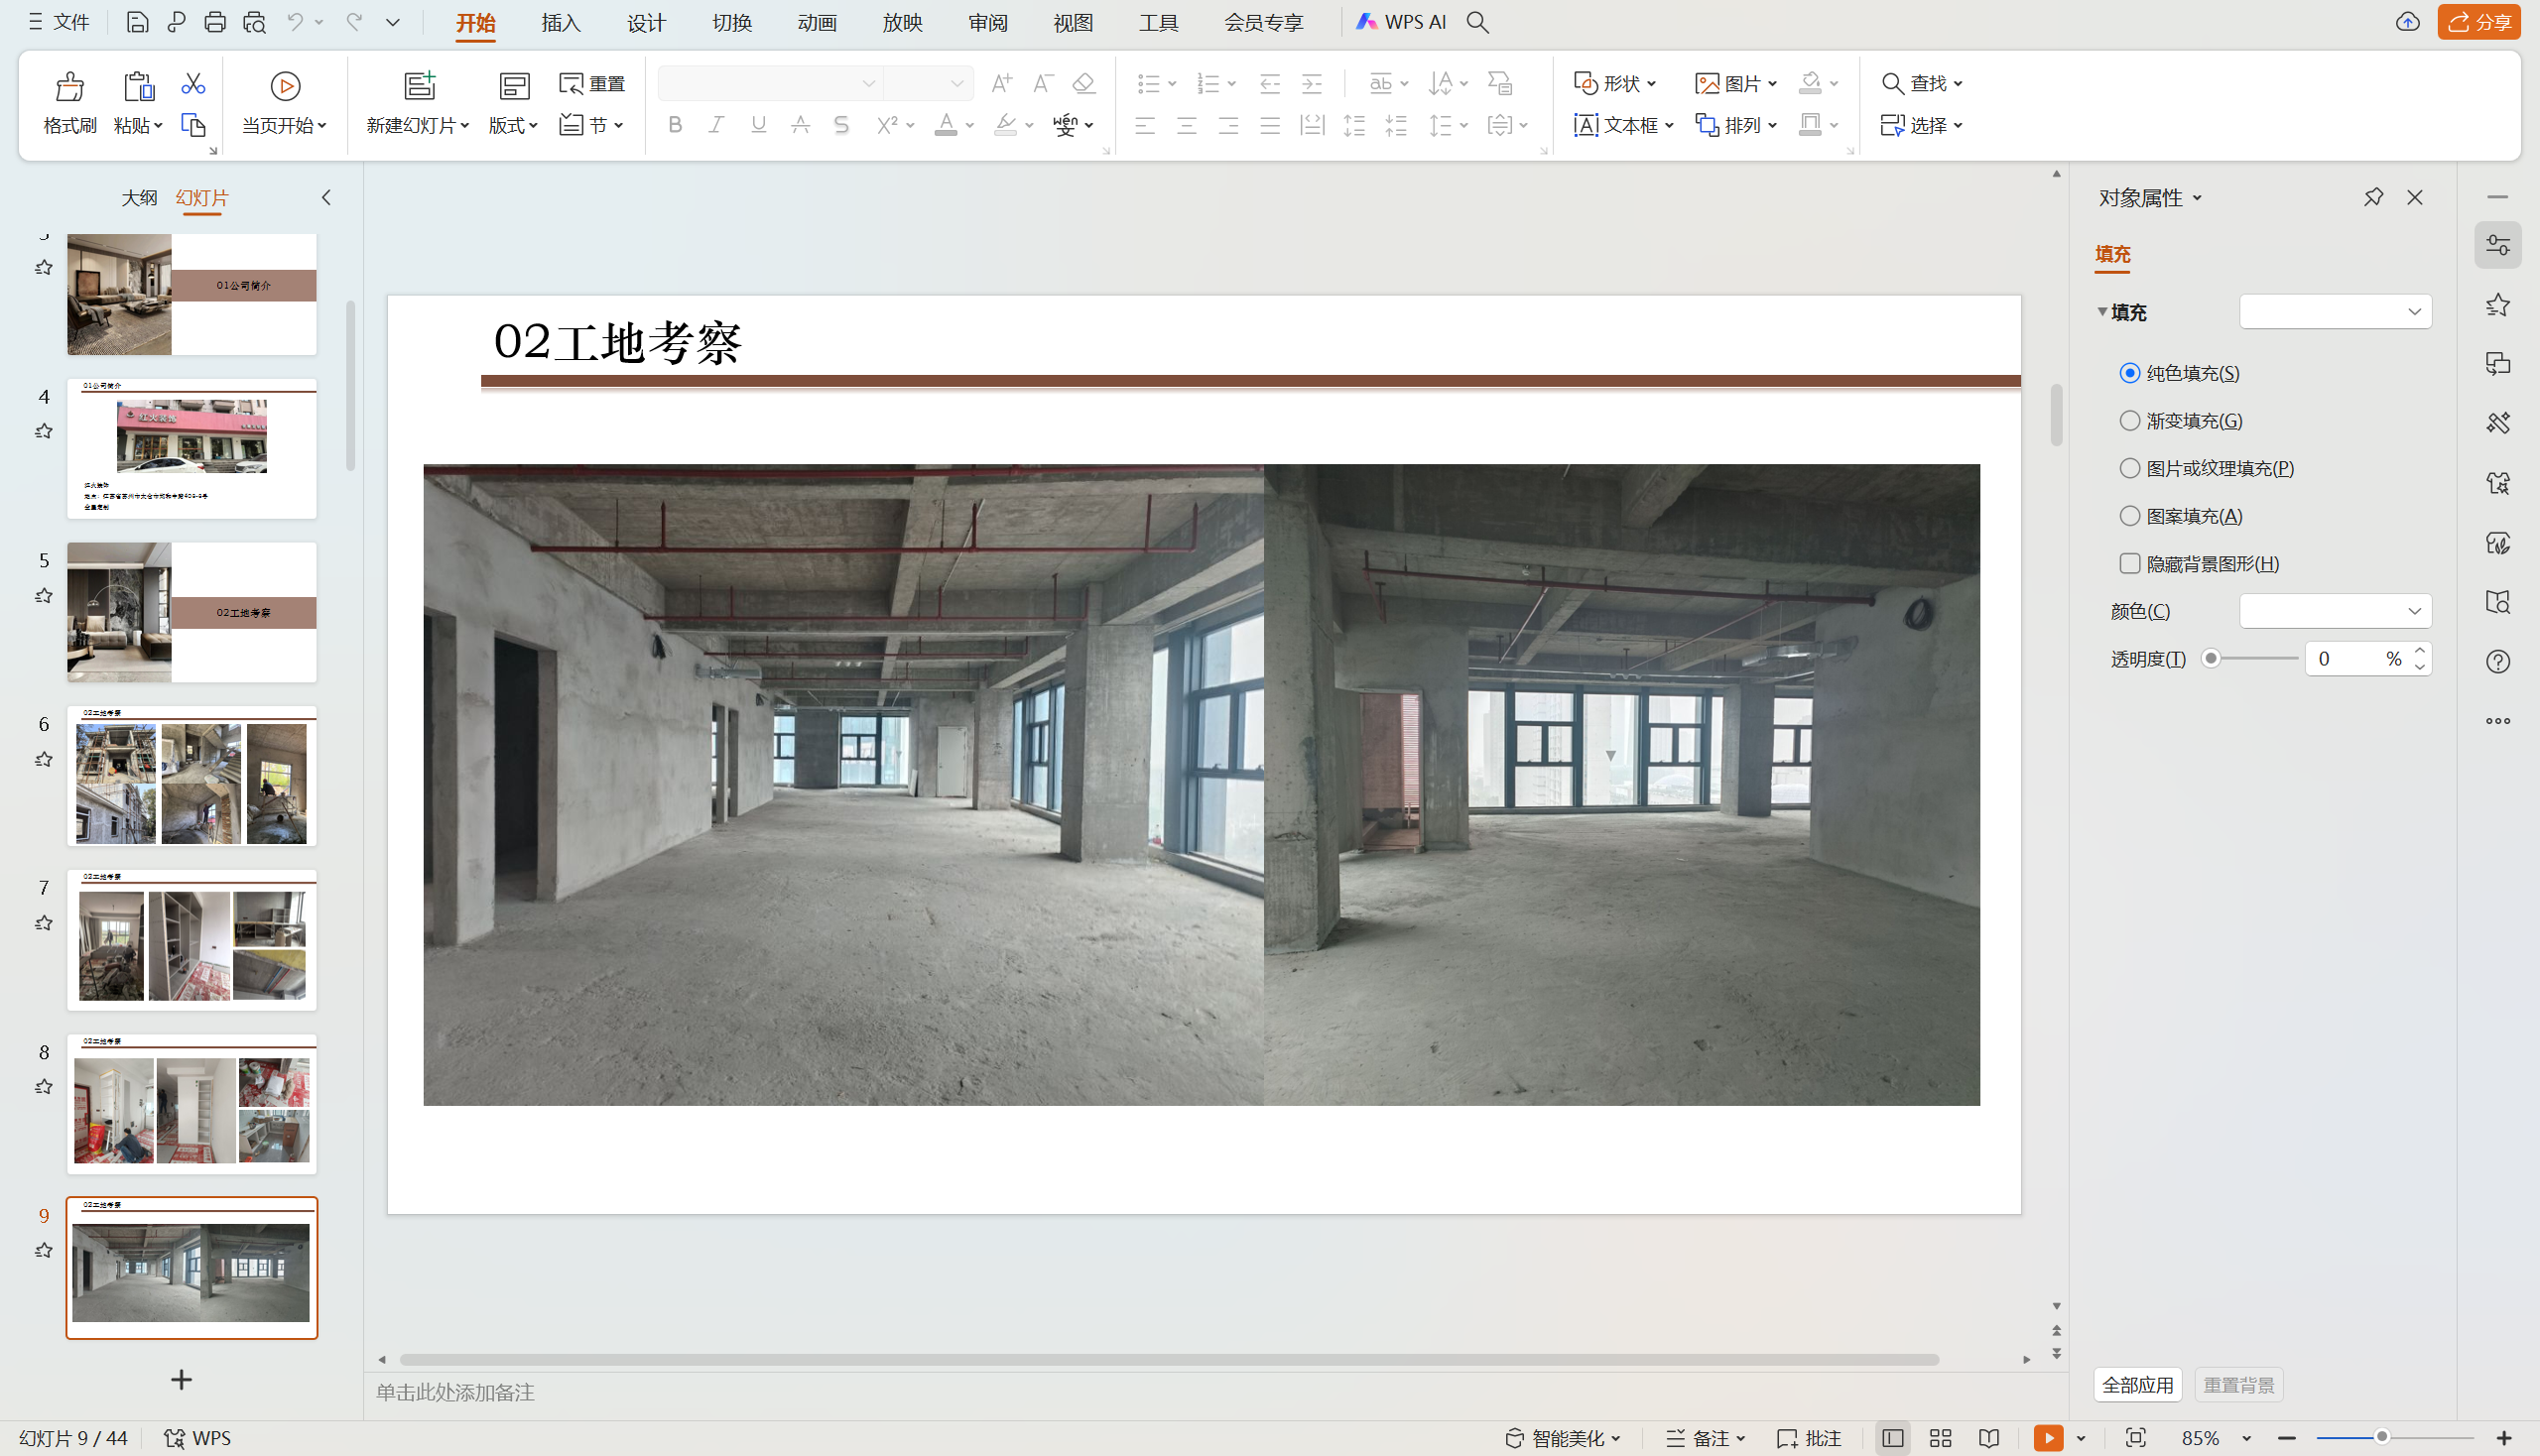2540x1456 pixels.
Task: Select gradient fill (渐变填充) option
Action: (2130, 421)
